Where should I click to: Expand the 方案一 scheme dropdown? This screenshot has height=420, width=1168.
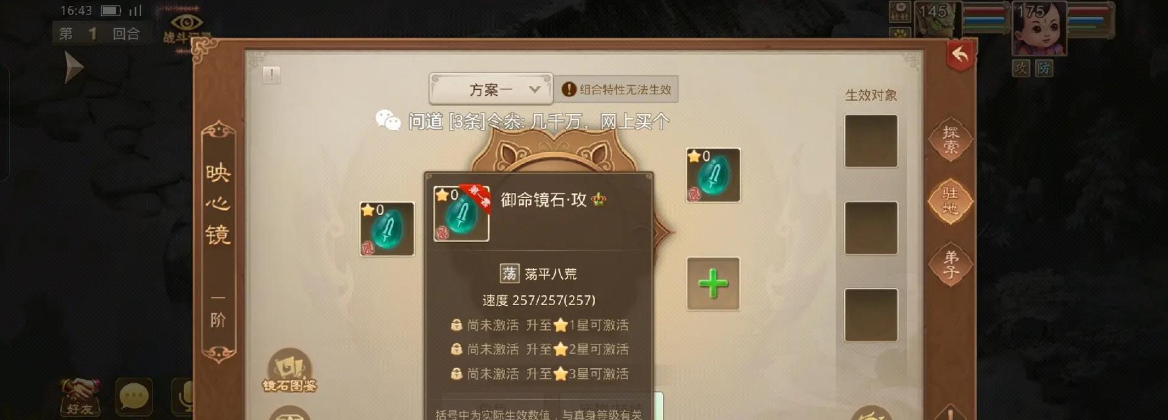[491, 89]
